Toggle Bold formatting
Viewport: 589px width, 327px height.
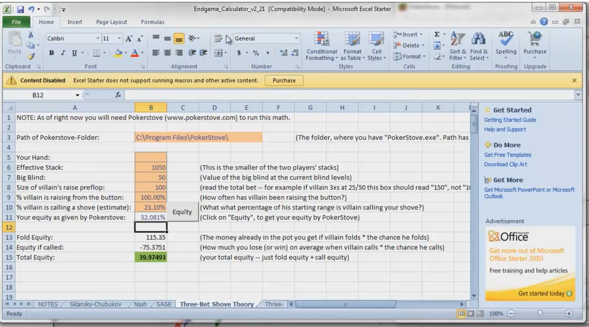[51, 53]
